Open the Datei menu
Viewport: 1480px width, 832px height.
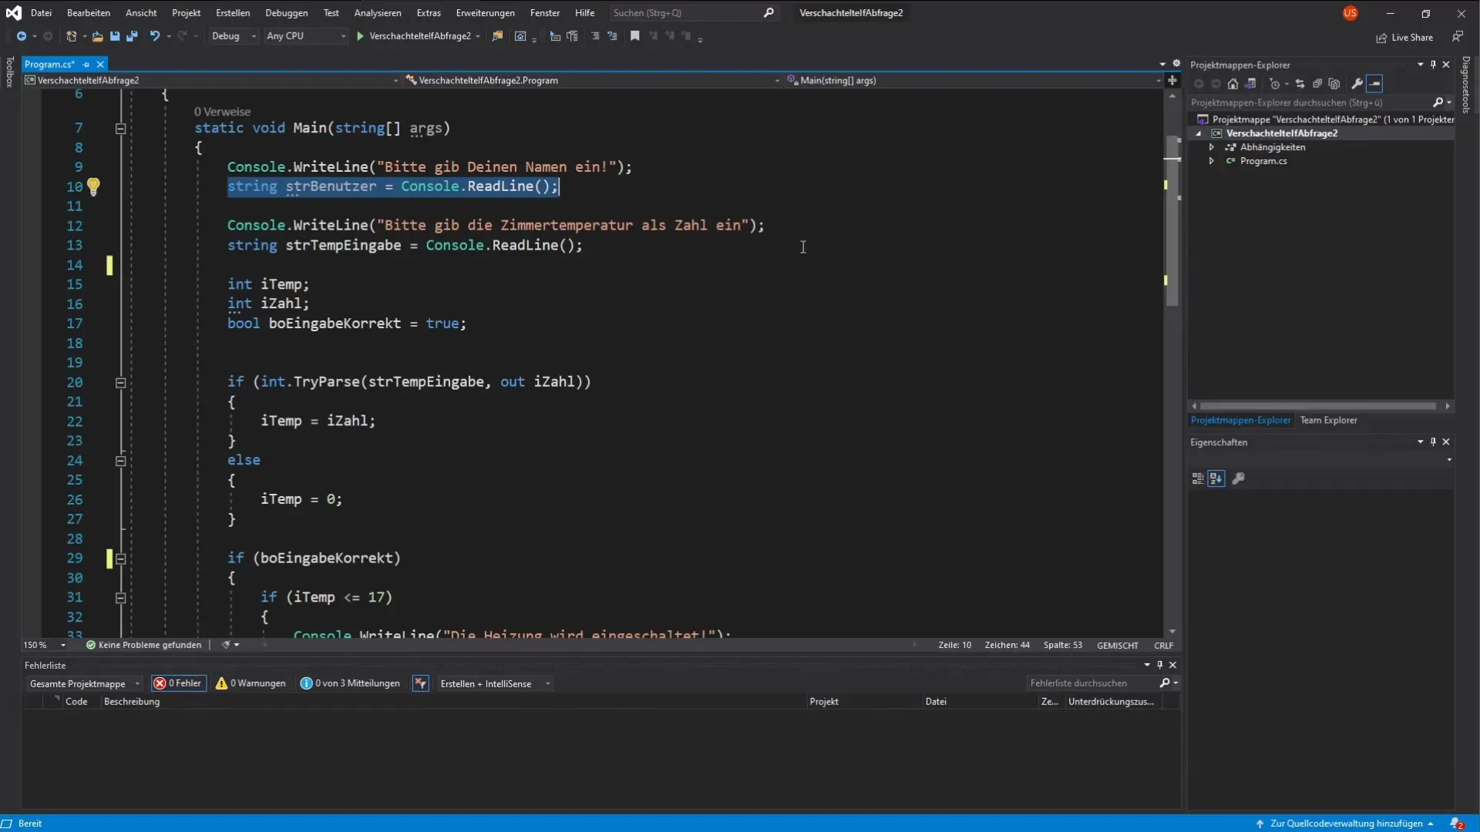pyautogui.click(x=41, y=13)
